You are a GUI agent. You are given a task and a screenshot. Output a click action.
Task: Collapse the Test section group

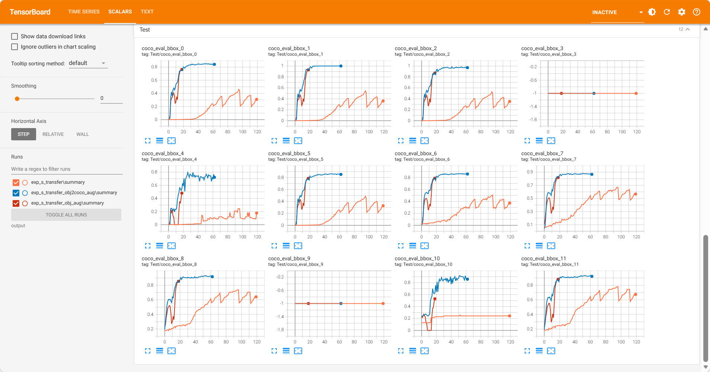point(687,29)
